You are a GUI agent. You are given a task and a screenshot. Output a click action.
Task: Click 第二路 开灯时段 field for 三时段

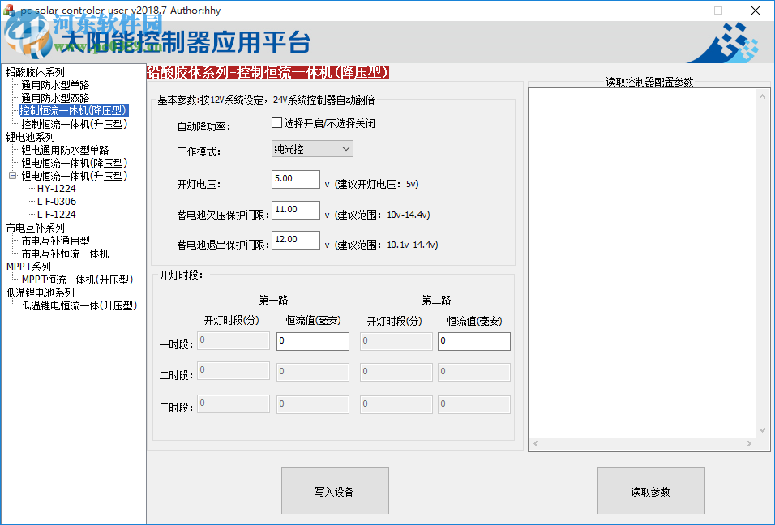pos(396,404)
